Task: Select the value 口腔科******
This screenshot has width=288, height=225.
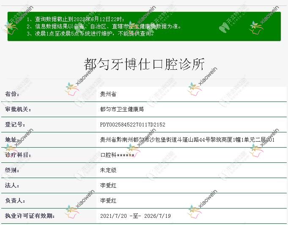Action: click(117, 155)
